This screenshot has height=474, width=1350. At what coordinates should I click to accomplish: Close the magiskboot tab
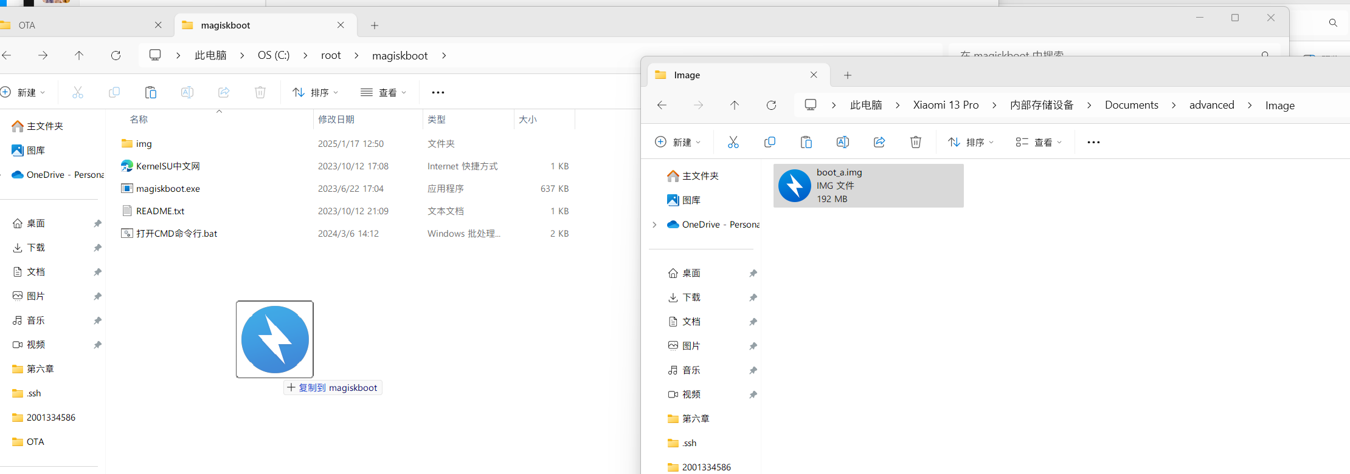[341, 25]
